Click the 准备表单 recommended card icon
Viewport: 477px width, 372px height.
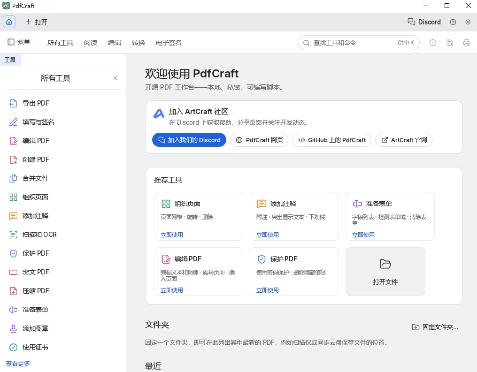(357, 204)
